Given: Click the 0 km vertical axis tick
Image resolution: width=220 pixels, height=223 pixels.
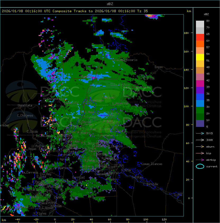Looking at the screenshot, I should click(x=189, y=198).
